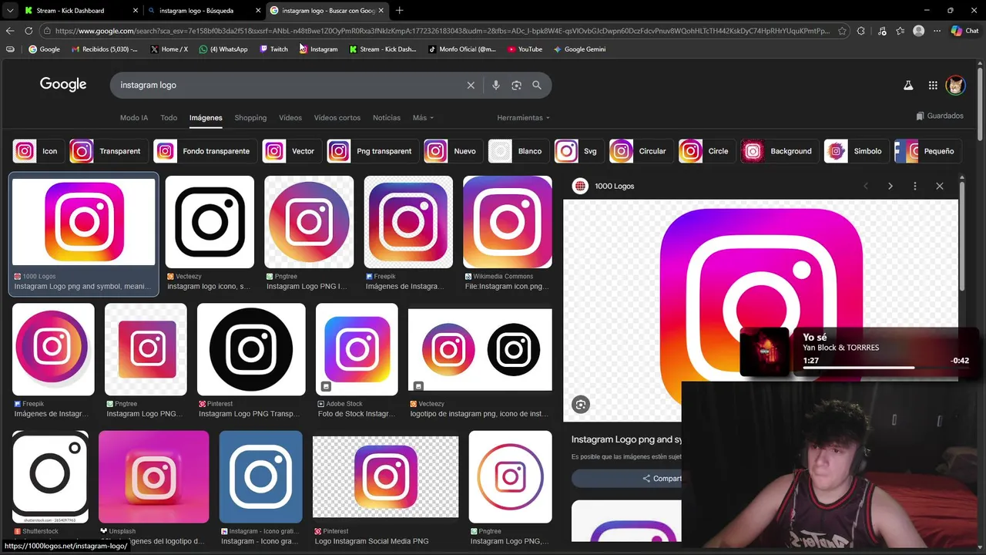Go back with browser back arrow
The image size is (986, 555).
10,31
